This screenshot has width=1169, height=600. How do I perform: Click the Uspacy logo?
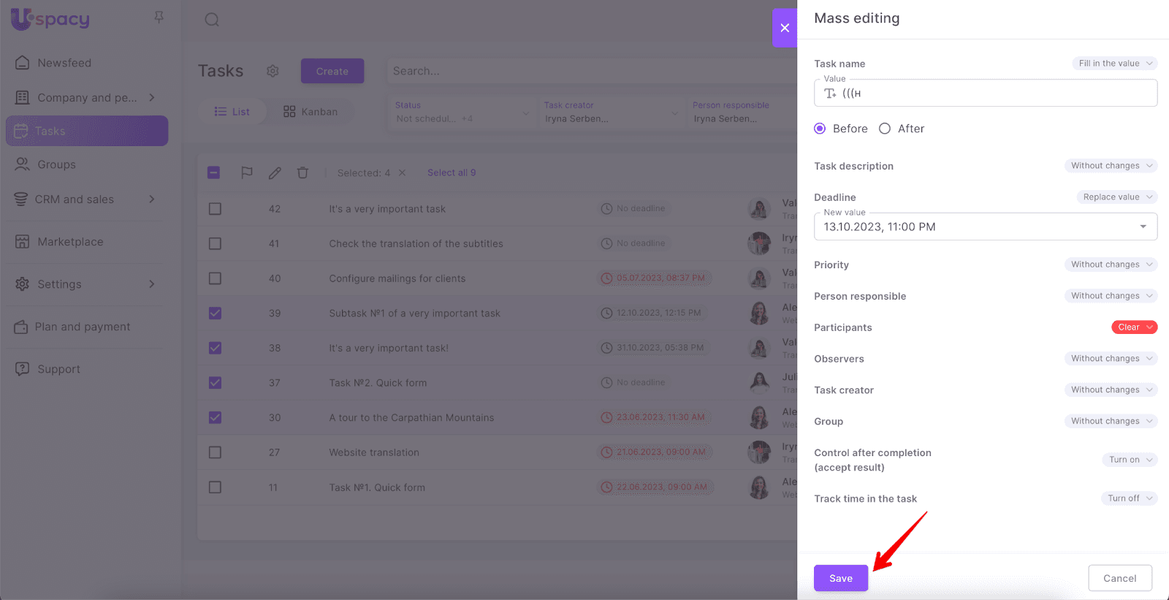(x=50, y=19)
